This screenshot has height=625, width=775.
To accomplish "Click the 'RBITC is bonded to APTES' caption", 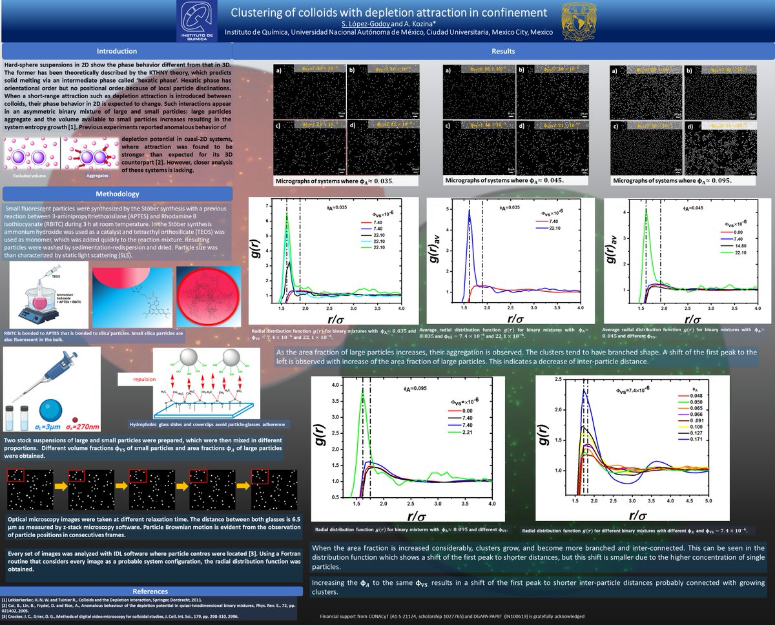I will 95,336.
